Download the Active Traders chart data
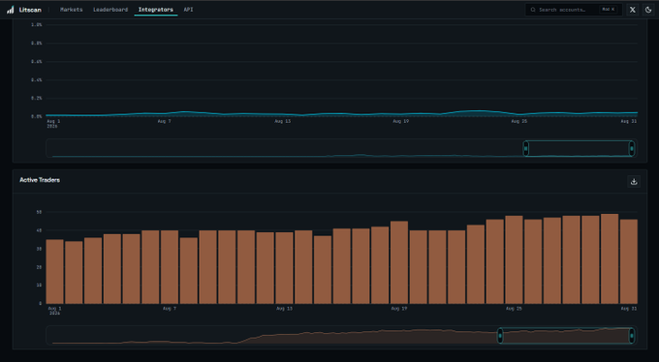The height and width of the screenshot is (362, 659). [634, 181]
